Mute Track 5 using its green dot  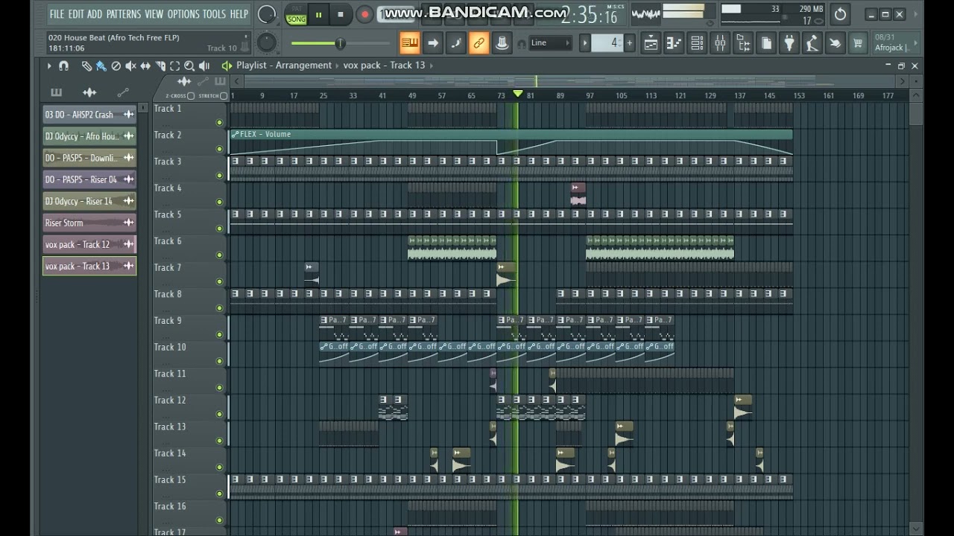pyautogui.click(x=219, y=229)
